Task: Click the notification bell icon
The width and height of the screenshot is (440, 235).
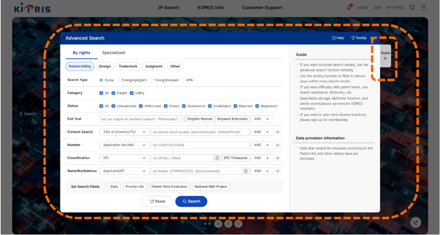Action: [349, 7]
